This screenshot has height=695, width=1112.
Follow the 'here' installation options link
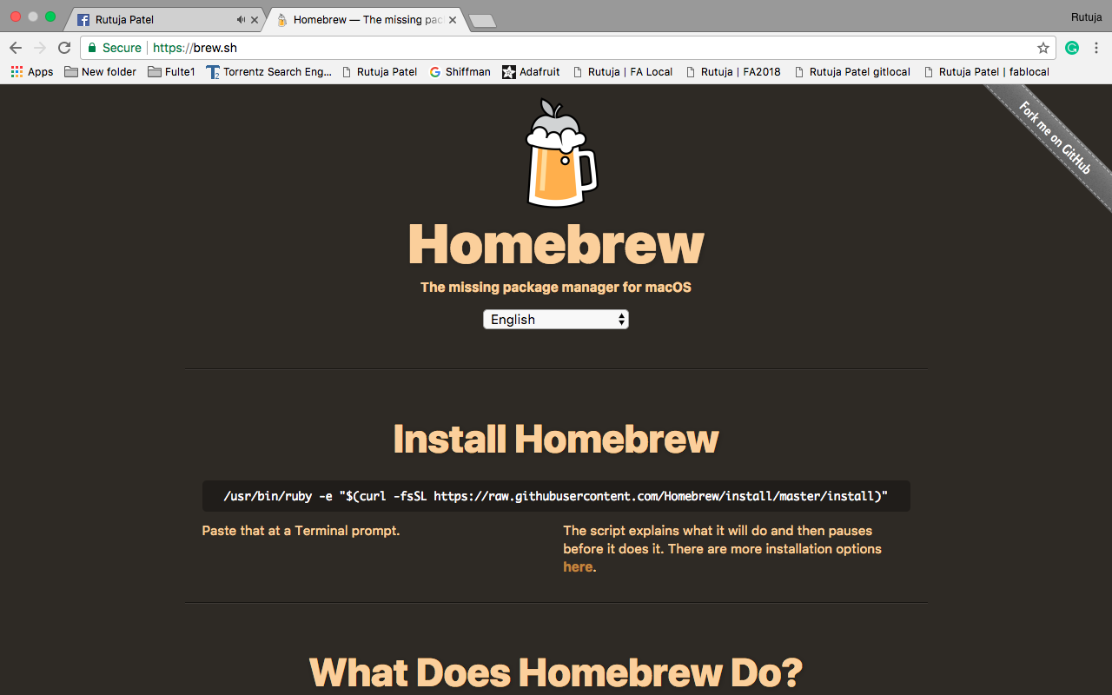[578, 567]
